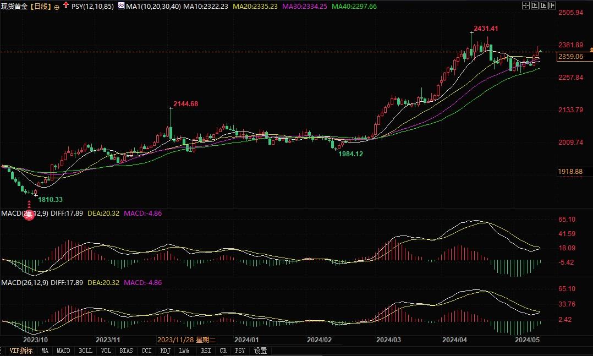Screen dimensions: 593x356
Task: Open the 设置 settings entry in bottom bar
Action: (x=260, y=350)
